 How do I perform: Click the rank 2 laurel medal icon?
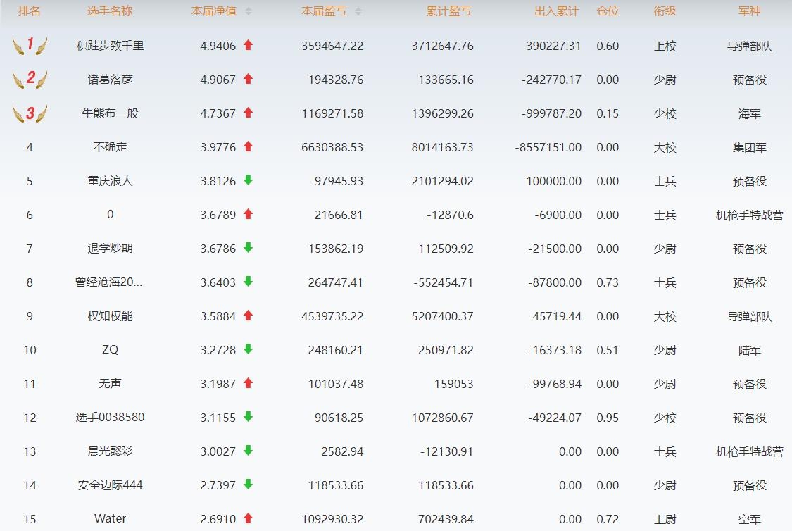tap(30, 80)
